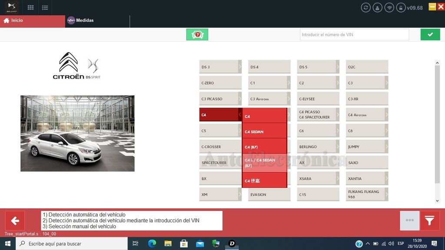Open the user profile icon
This screenshot has width=445, height=250.
click(x=378, y=8)
